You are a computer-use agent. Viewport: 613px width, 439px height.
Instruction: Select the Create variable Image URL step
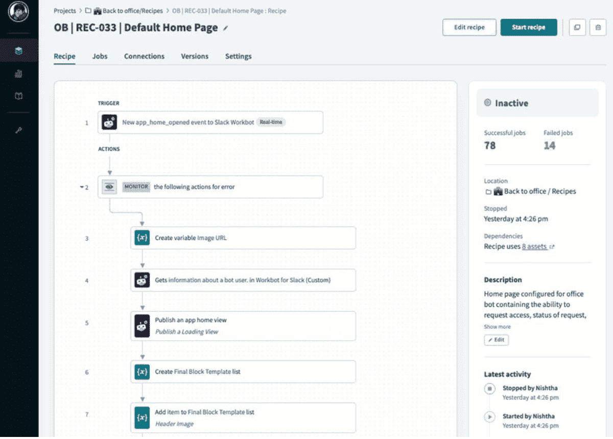(x=243, y=238)
